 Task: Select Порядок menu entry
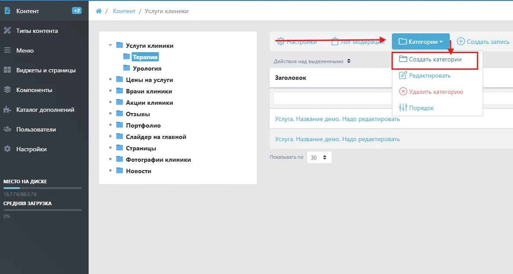(x=421, y=108)
